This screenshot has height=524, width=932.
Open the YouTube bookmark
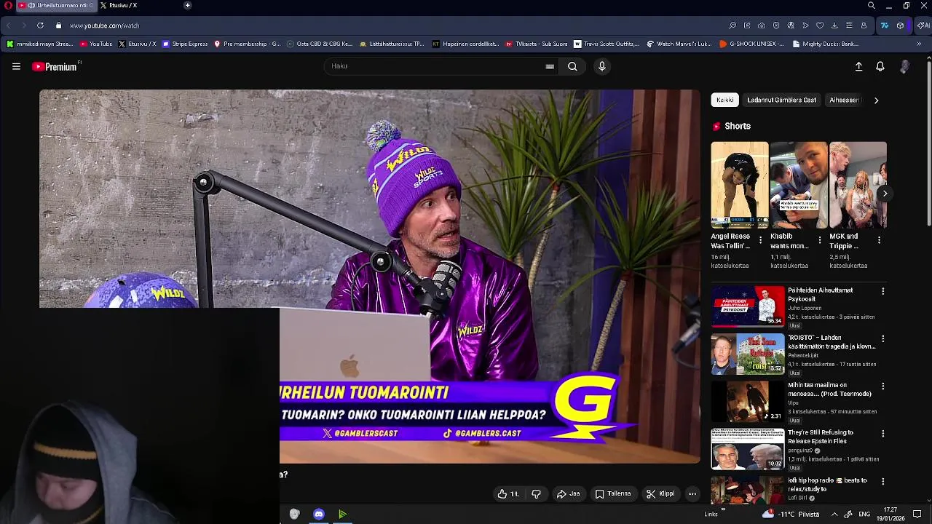point(96,44)
